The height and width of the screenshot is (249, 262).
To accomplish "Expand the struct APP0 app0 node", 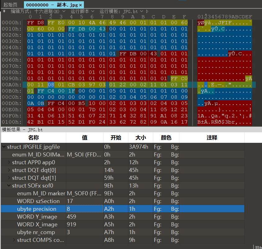I will (x=9, y=162).
